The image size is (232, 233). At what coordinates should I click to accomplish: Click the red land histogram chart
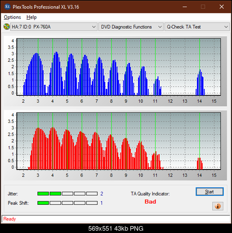[119, 141]
